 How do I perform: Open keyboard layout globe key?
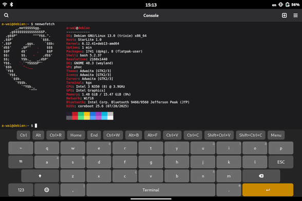click(x=47, y=190)
